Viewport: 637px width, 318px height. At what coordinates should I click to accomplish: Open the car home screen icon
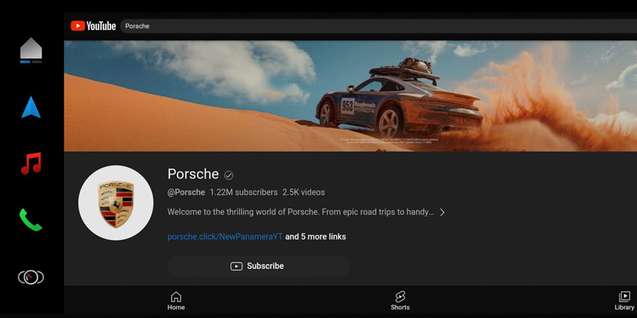31,50
